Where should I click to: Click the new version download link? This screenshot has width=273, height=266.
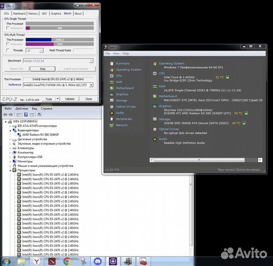(x=240, y=170)
